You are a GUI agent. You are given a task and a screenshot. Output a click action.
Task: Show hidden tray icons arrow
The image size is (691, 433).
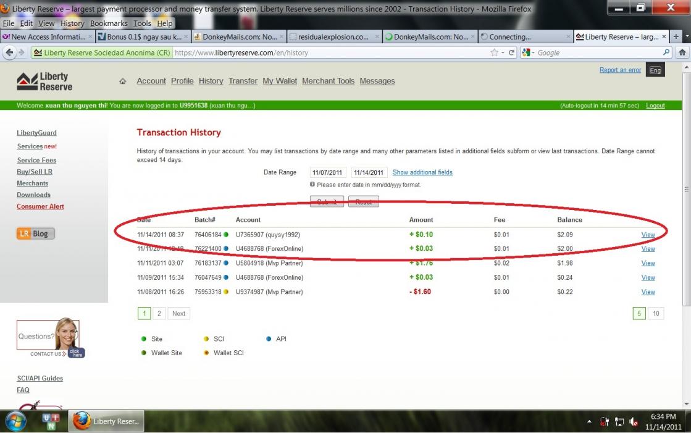(x=589, y=422)
